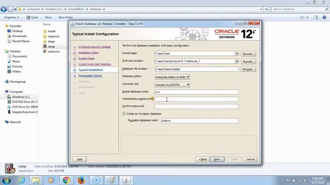This screenshot has width=330, height=185.
Task: Go to System Class step
Action: pos(86,58)
